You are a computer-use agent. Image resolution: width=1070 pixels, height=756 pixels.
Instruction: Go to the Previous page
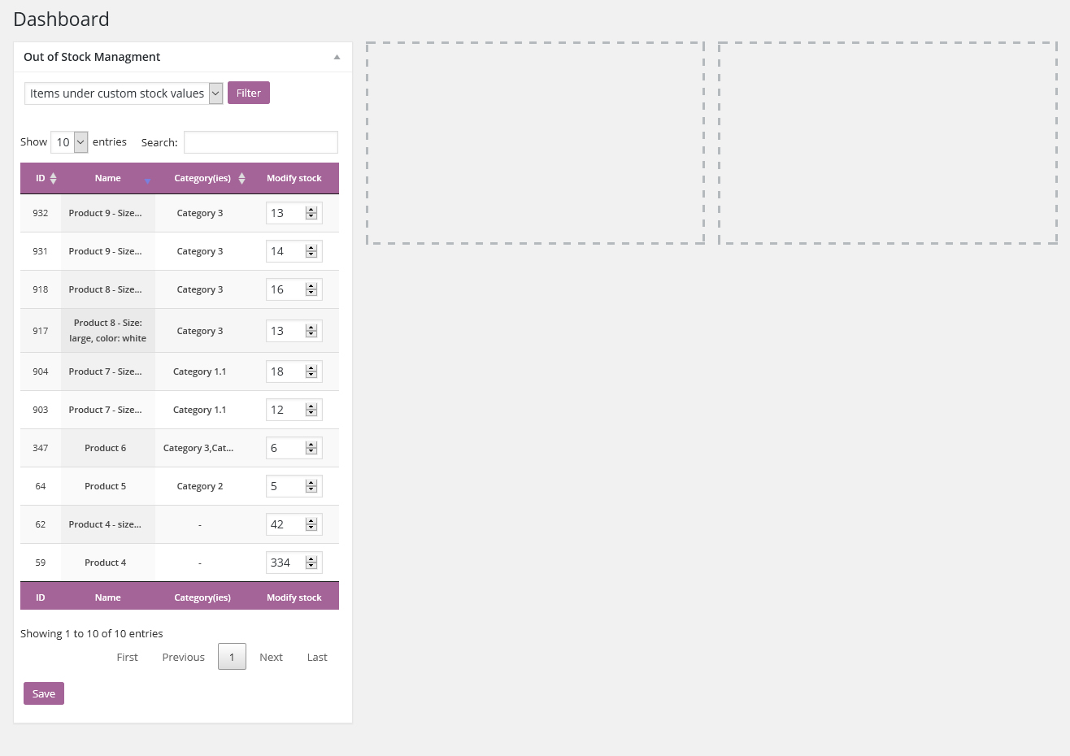[184, 657]
